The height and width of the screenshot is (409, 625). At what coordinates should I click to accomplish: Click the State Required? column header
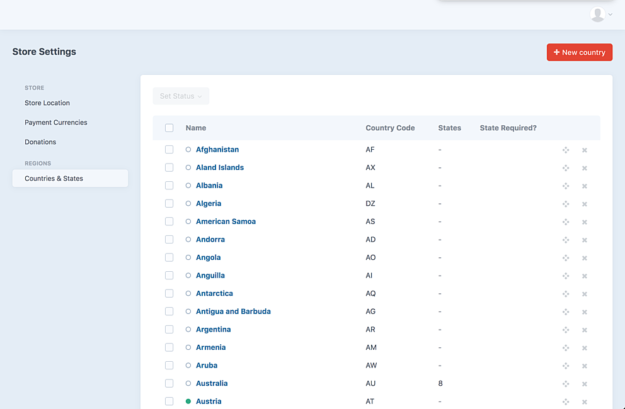pos(508,128)
